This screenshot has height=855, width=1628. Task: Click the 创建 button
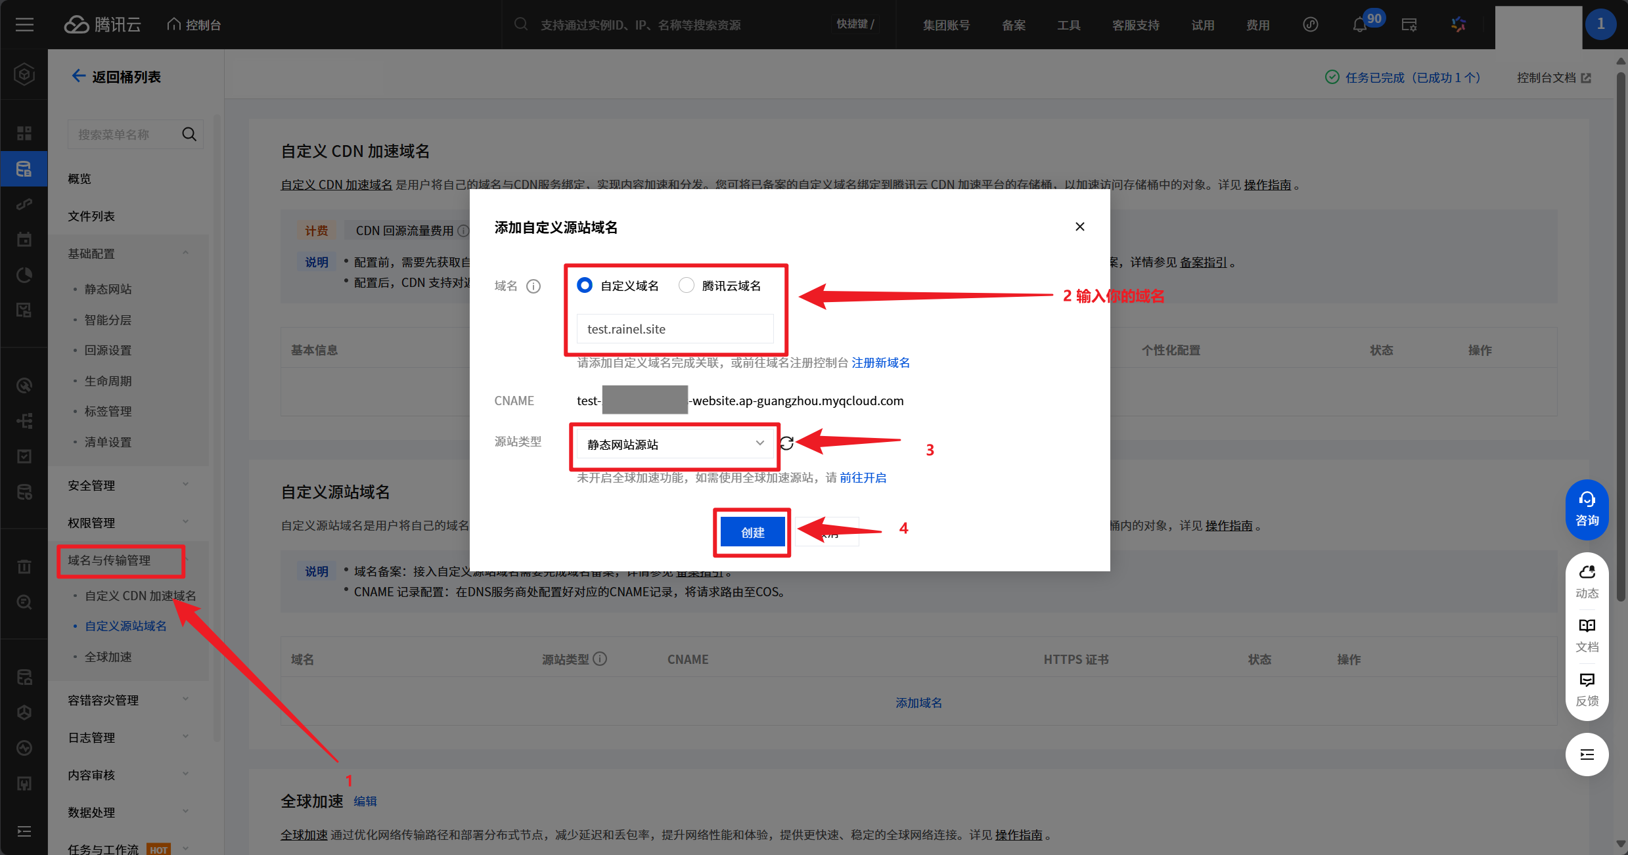pos(752,533)
